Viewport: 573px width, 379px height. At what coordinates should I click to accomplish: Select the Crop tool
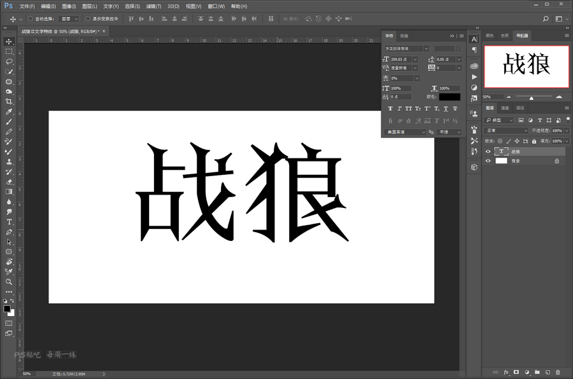click(9, 102)
